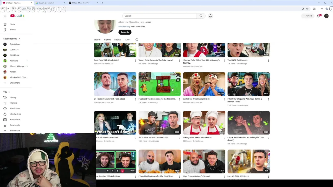This screenshot has width=333, height=187.
Task: Switch to Google Chrome Help browser tab
Action: click(50, 3)
